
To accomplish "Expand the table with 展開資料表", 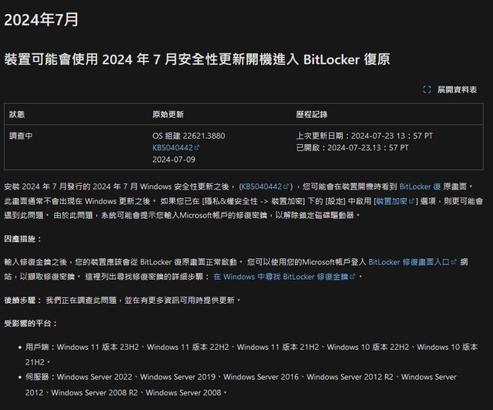I will (x=457, y=89).
